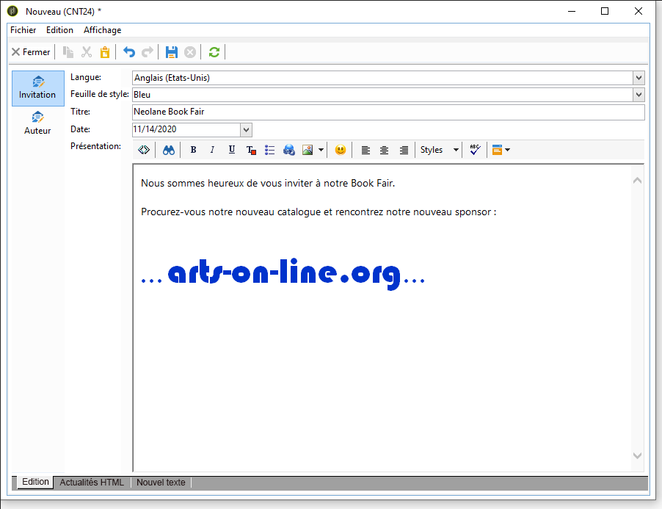The height and width of the screenshot is (509, 662).
Task: Maximize the Nouveau (CNT24) window
Action: [605, 12]
